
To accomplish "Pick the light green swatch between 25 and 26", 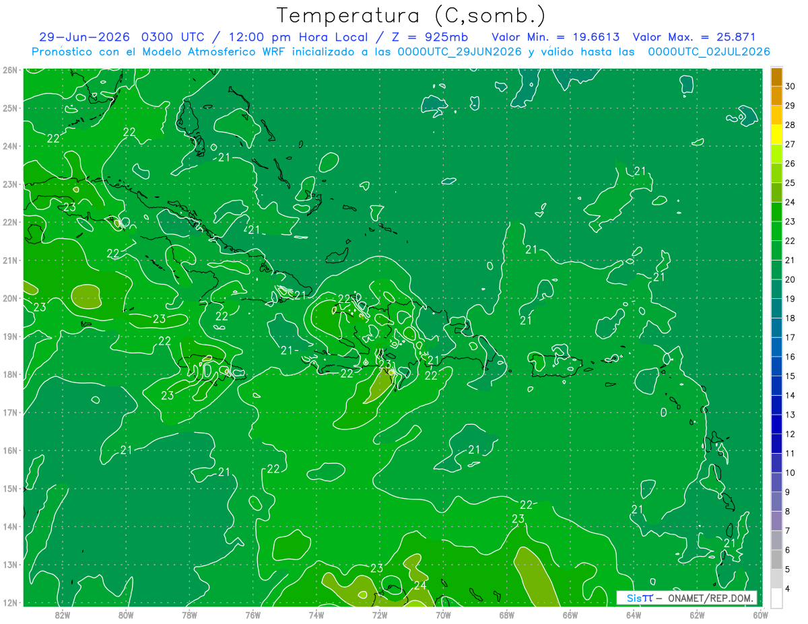I will (x=776, y=173).
